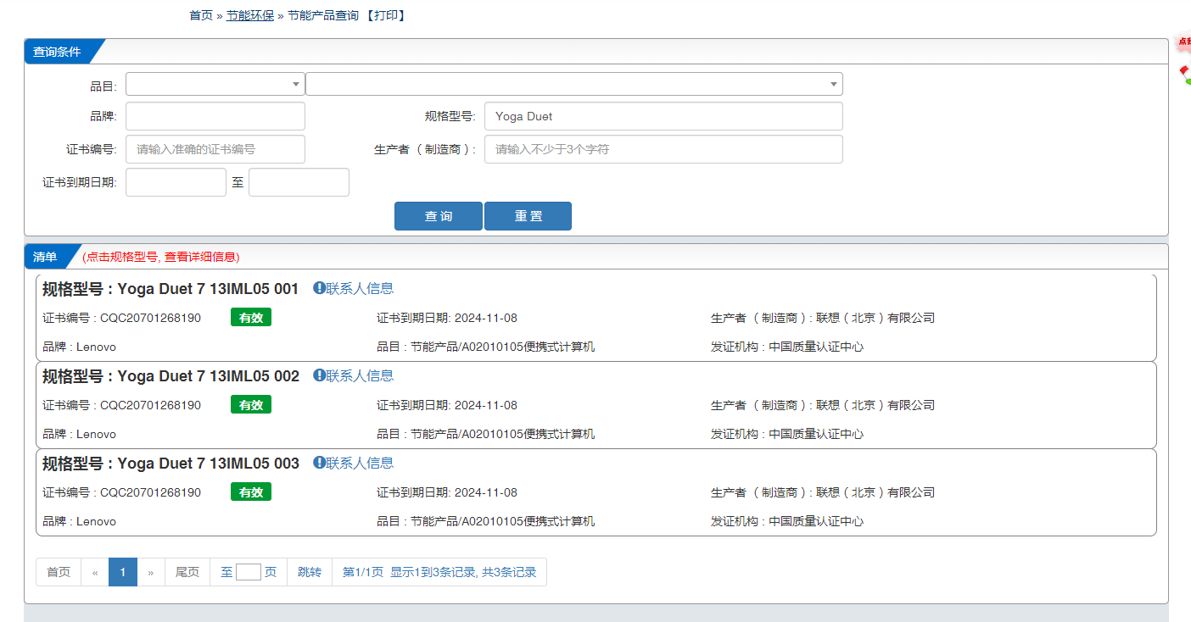Go to 尾页 last page
Screen dimensions: 1191x622
point(187,572)
